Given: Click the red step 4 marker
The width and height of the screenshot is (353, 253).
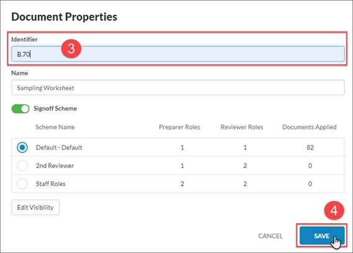Looking at the screenshot, I should click(334, 211).
